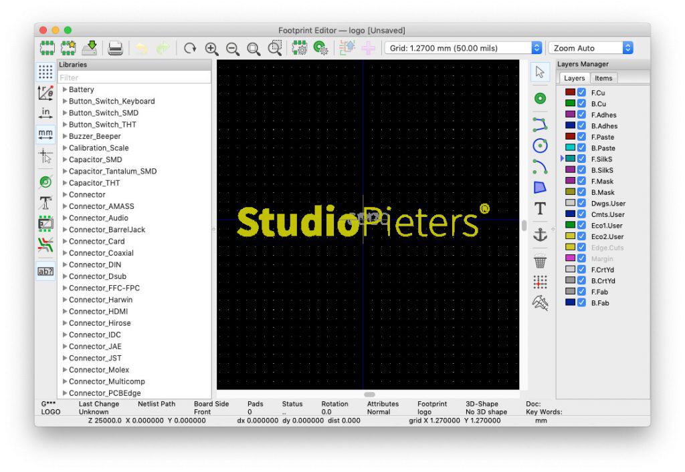Uncheck the F.Fab layer checkbox
The height and width of the screenshot is (472, 685).
581,292
